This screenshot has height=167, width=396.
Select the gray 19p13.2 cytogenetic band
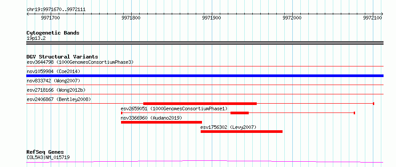point(205,43)
